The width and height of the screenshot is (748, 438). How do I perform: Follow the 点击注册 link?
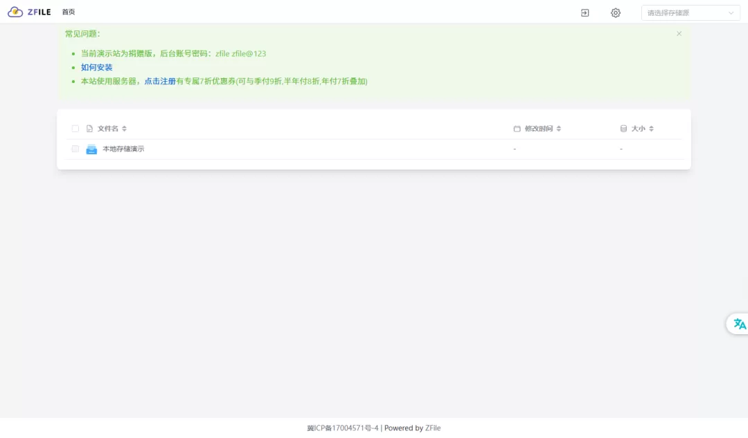pos(160,81)
